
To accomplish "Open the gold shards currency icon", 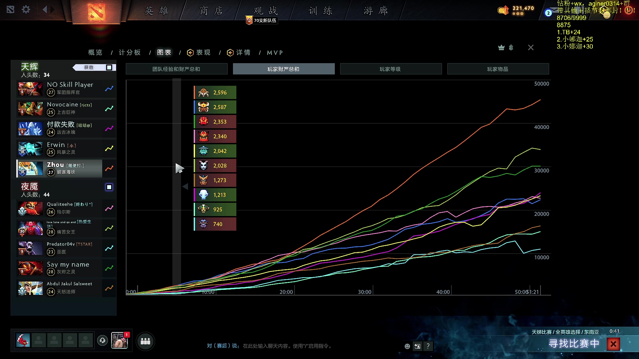I will [503, 11].
